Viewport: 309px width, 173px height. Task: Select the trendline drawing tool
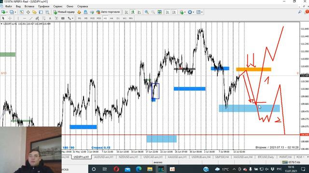point(31,18)
